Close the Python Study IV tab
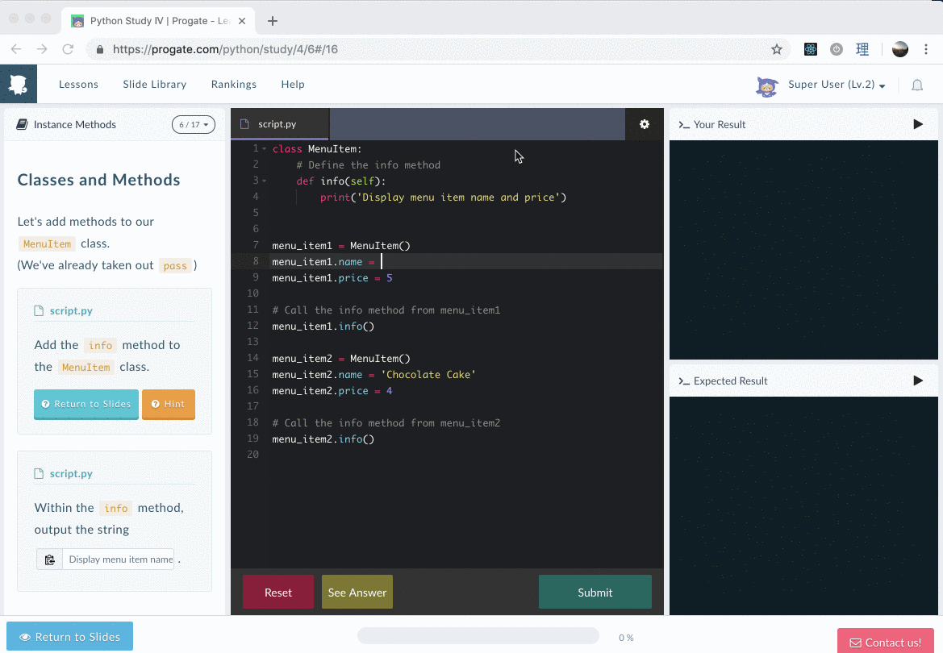 click(242, 21)
